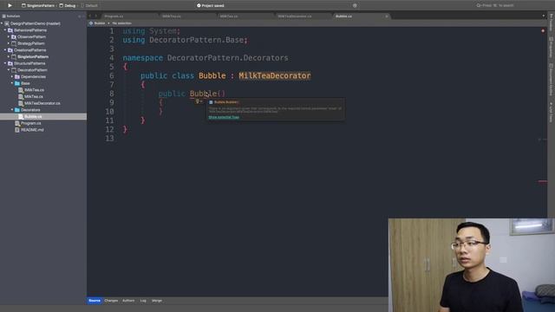Open the Properties side panel
Screen dimensions: 555x312
[x=552, y=47]
